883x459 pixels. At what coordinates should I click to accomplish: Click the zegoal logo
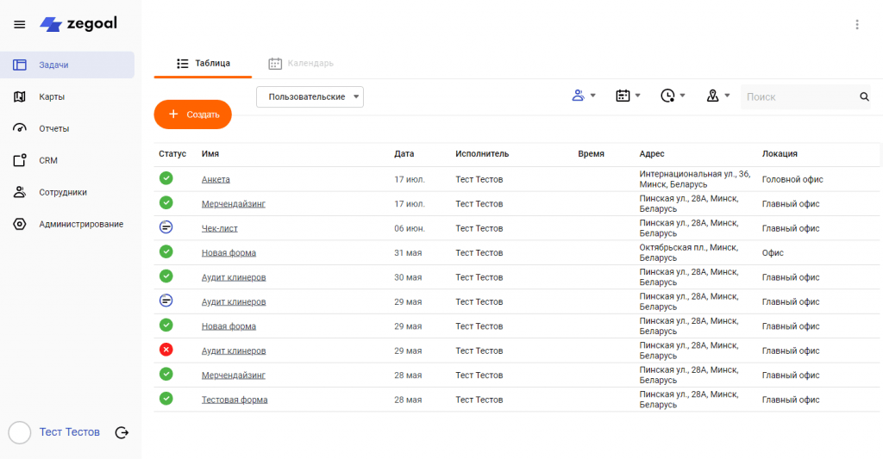point(78,24)
